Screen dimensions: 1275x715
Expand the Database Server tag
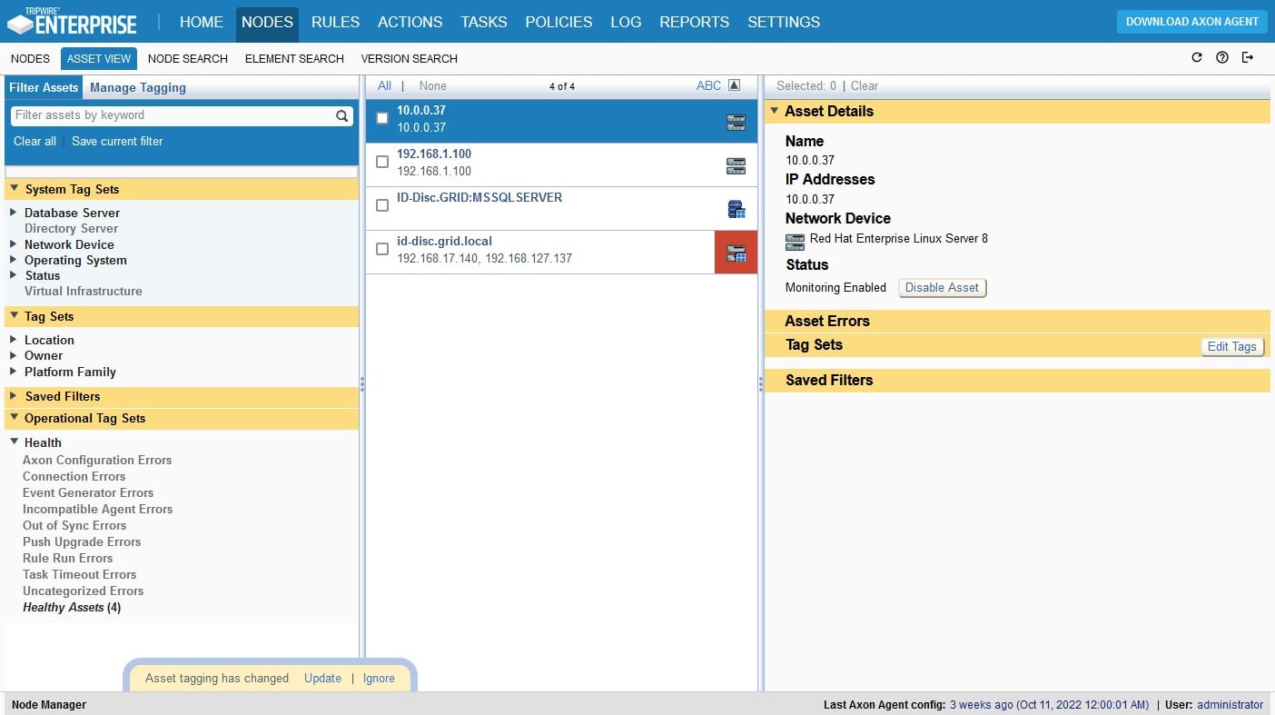(14, 213)
